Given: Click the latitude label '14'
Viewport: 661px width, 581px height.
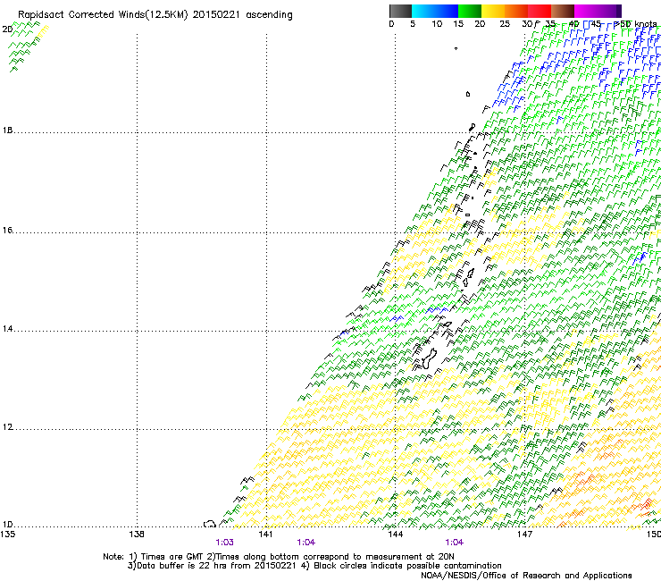Looking at the screenshot, I should coord(7,329).
